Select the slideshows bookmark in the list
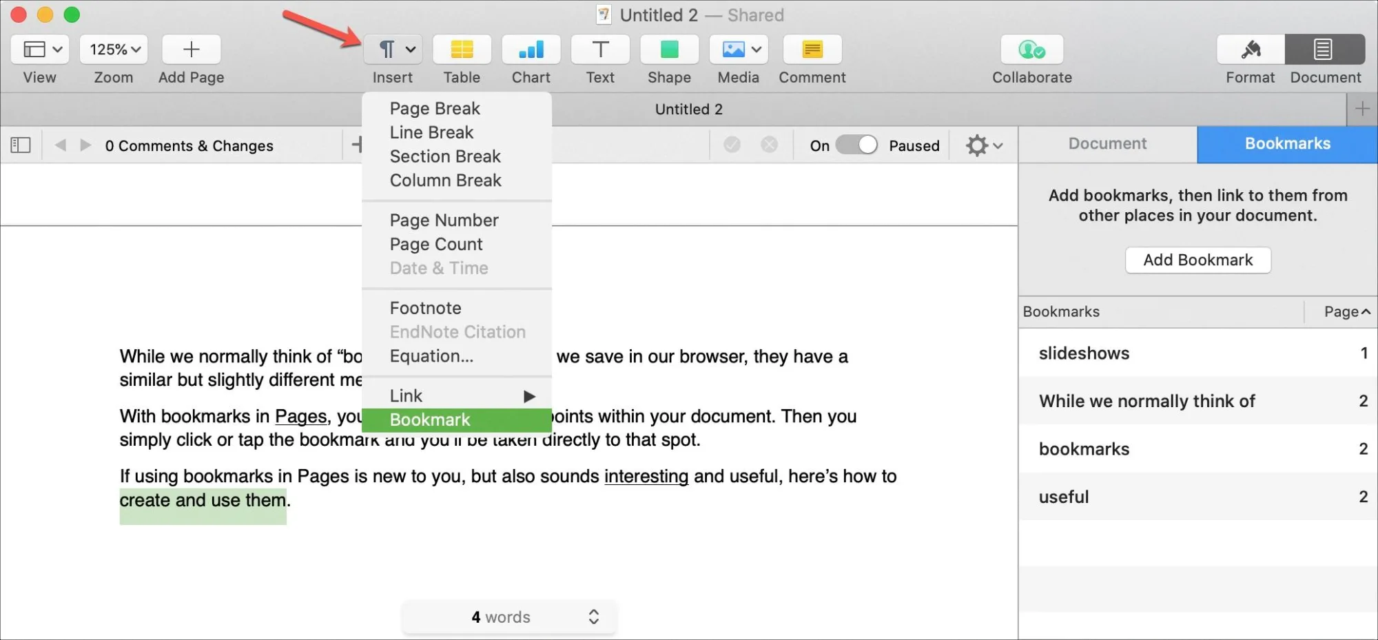Image resolution: width=1378 pixels, height=640 pixels. (x=1083, y=353)
